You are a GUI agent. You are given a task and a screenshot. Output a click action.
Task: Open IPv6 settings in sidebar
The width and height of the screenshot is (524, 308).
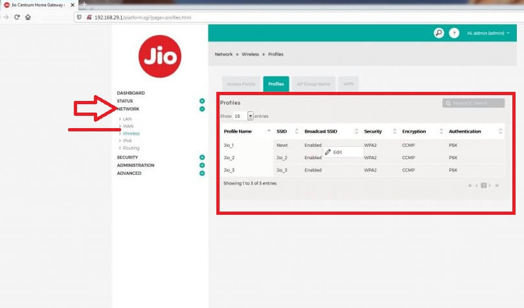click(x=128, y=140)
